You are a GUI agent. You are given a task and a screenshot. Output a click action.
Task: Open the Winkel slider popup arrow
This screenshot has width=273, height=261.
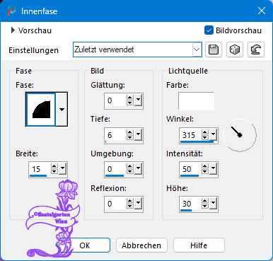coord(213,135)
